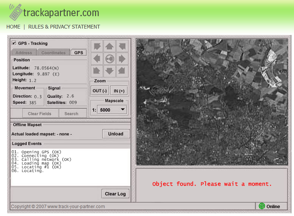Click log entry '01. Opening GPS (OK)'

pyautogui.click(x=36, y=152)
